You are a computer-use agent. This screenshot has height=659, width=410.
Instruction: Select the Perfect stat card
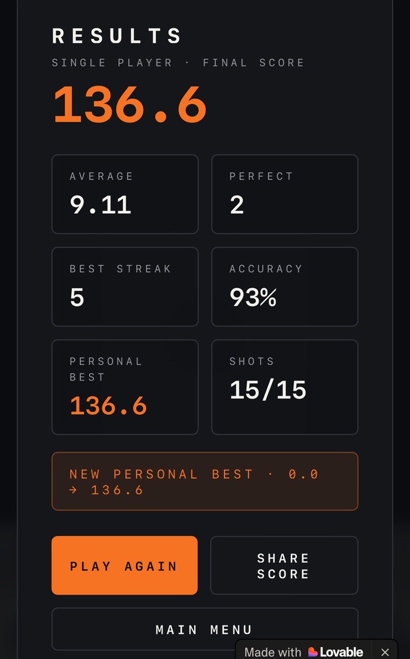click(285, 194)
